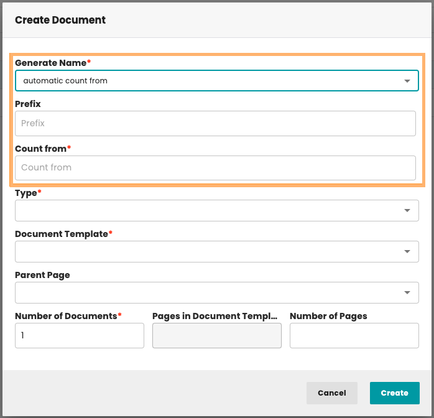Click the Document Template field label

63,234
